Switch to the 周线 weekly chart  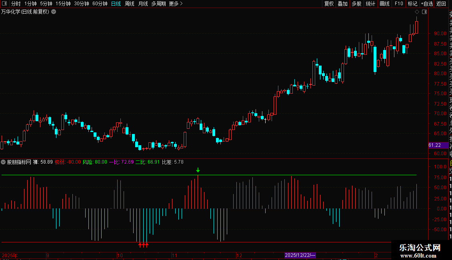pos(130,4)
